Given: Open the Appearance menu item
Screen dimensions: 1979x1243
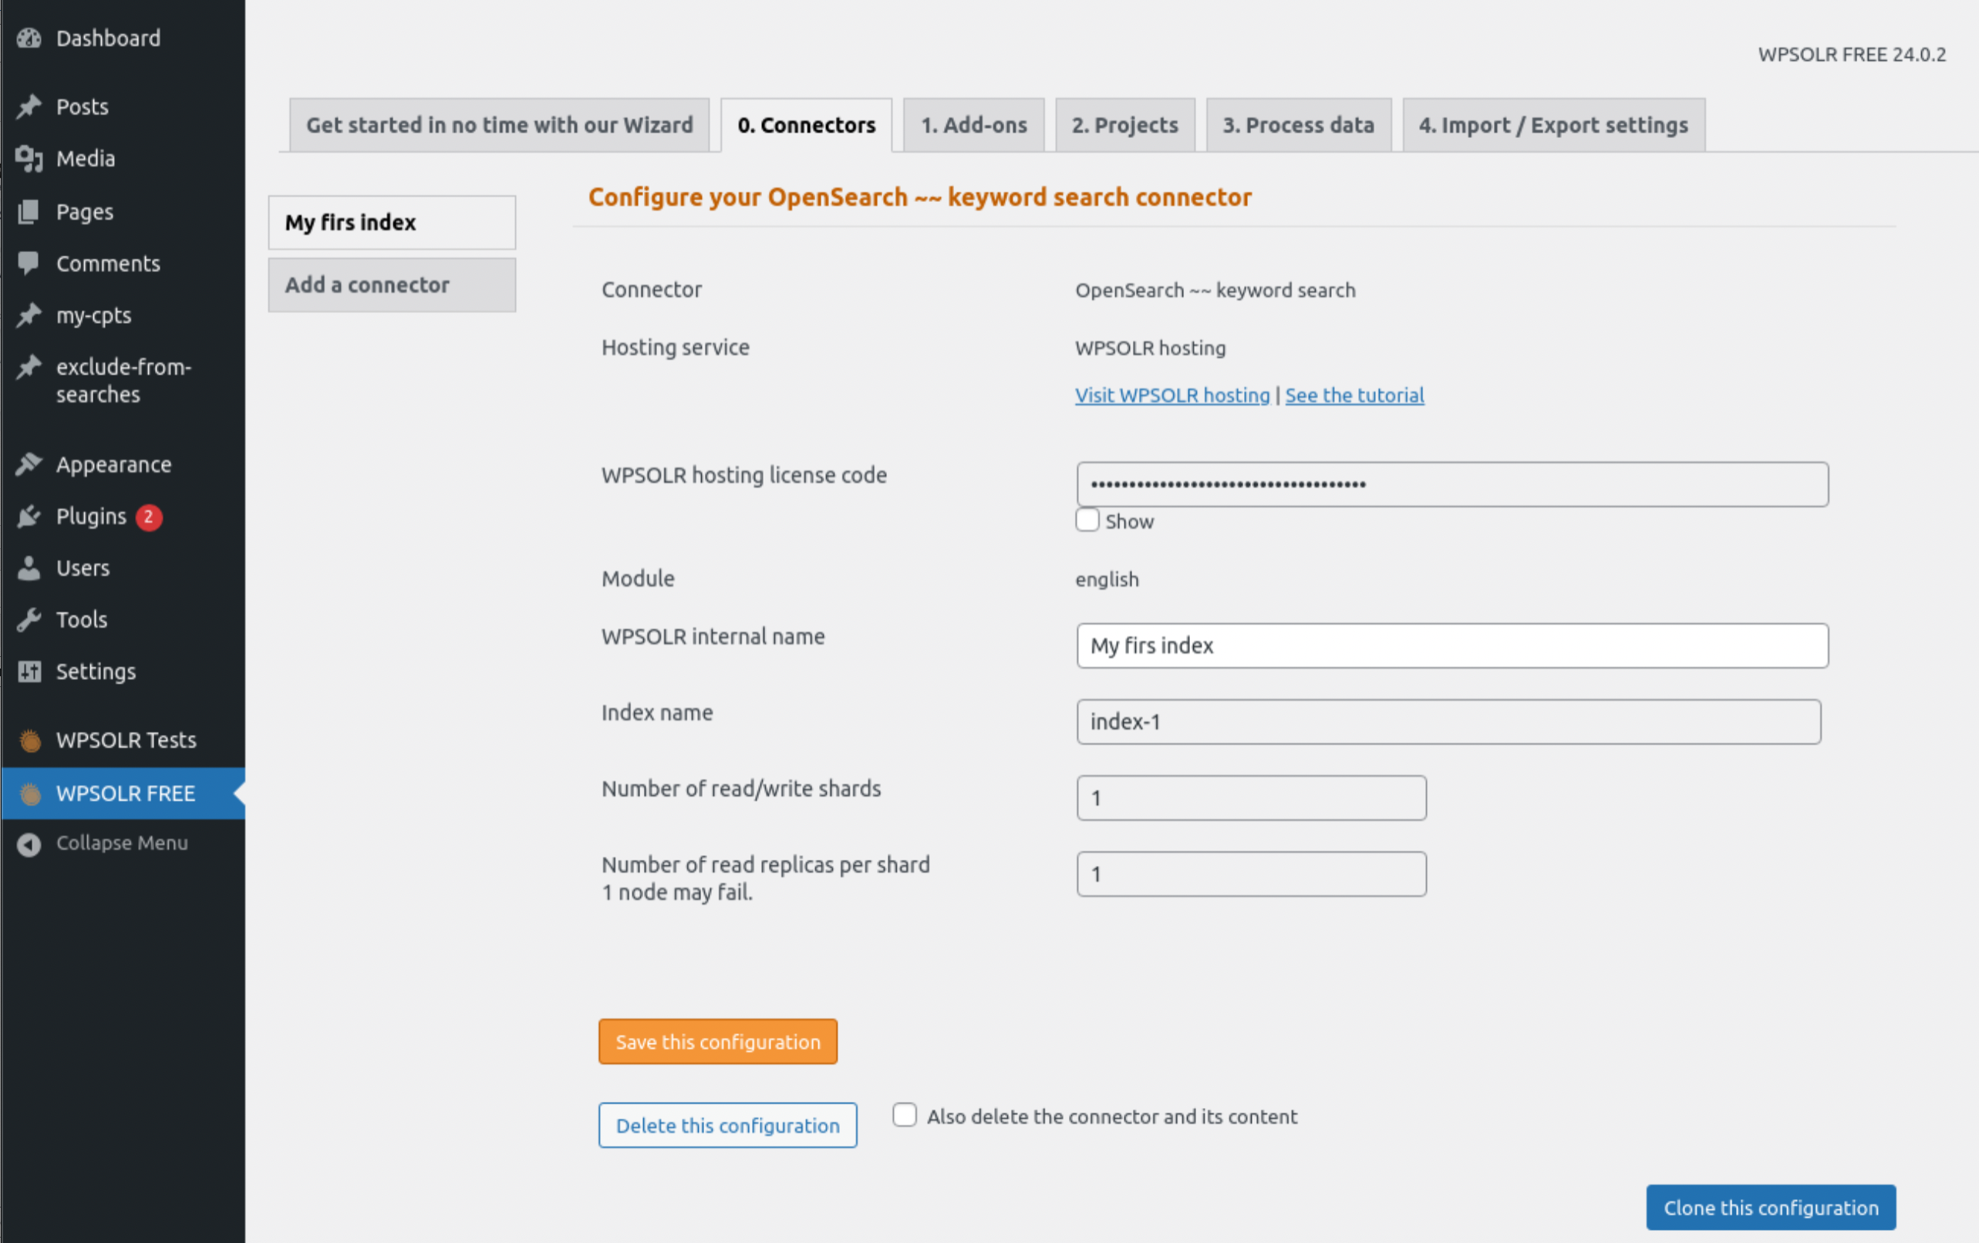Looking at the screenshot, I should tap(123, 464).
